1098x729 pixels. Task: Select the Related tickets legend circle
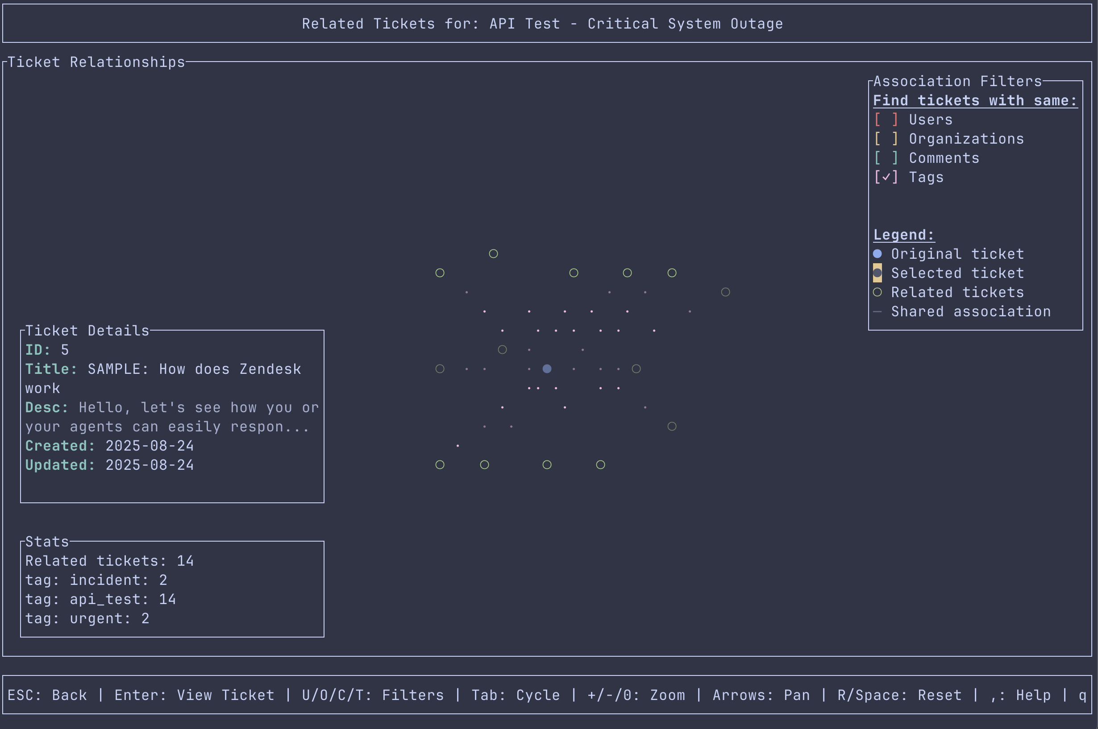tap(877, 292)
